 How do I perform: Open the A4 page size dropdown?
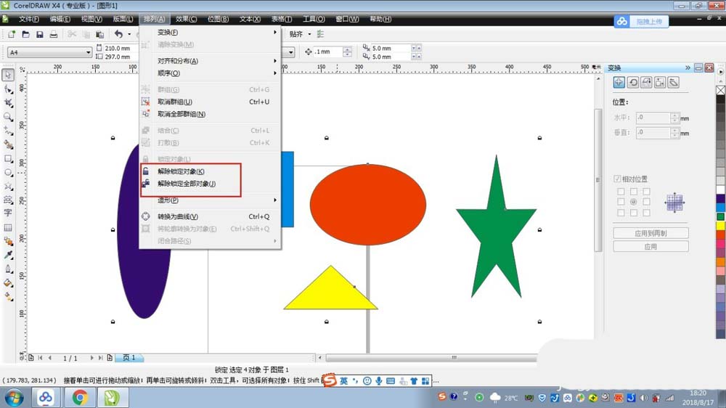tap(88, 52)
